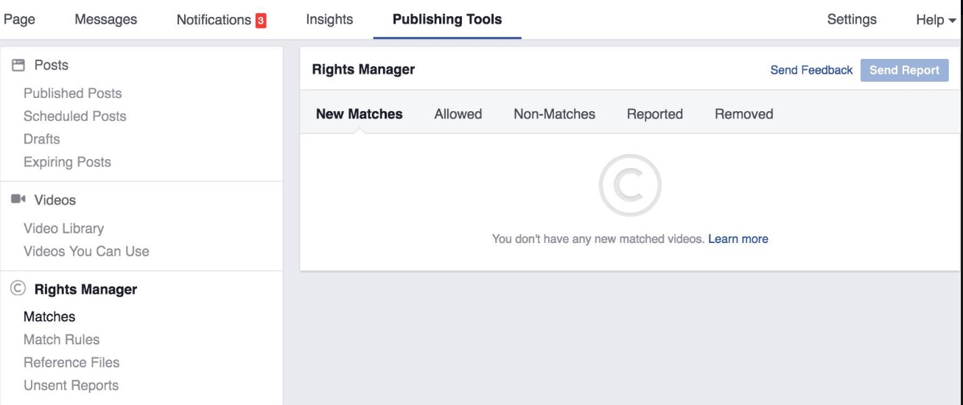Screen dimensions: 963x405
Task: Select the New Matches tab
Action: pyautogui.click(x=359, y=114)
